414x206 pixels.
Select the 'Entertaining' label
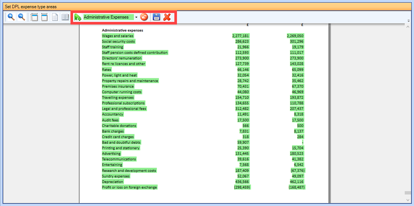(112, 165)
